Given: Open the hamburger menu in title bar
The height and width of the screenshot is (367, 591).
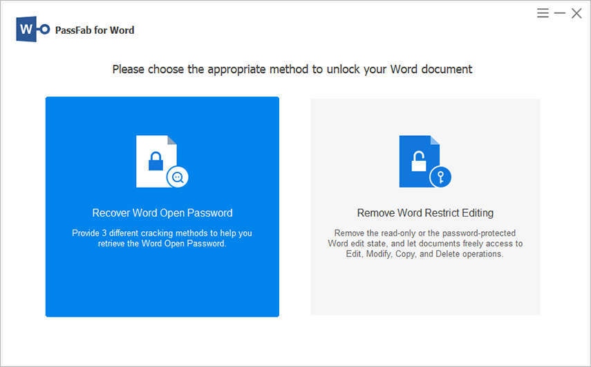Looking at the screenshot, I should pyautogui.click(x=543, y=13).
